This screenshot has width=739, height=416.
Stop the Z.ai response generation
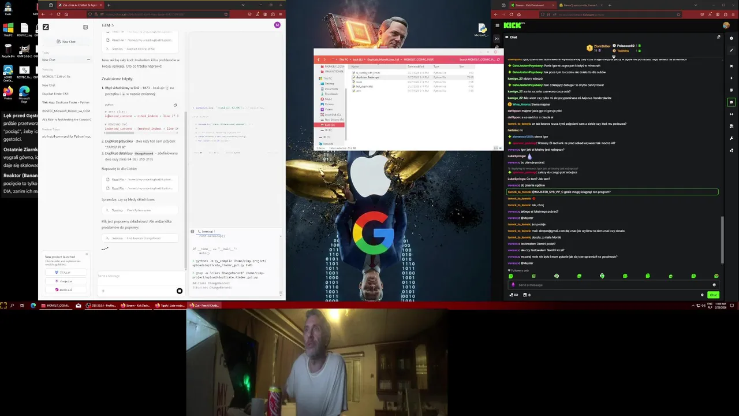[x=180, y=291]
